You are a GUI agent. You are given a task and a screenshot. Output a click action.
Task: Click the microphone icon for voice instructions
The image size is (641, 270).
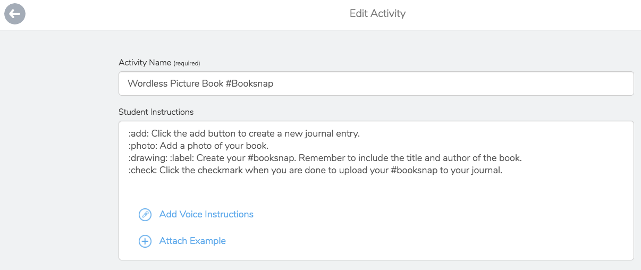tap(145, 215)
